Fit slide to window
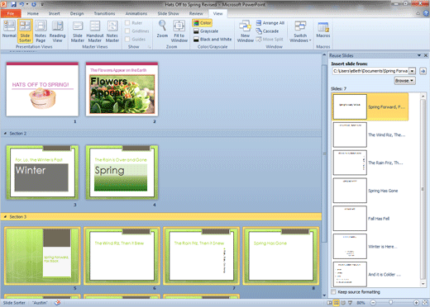This screenshot has width=430, height=307. coord(179,31)
